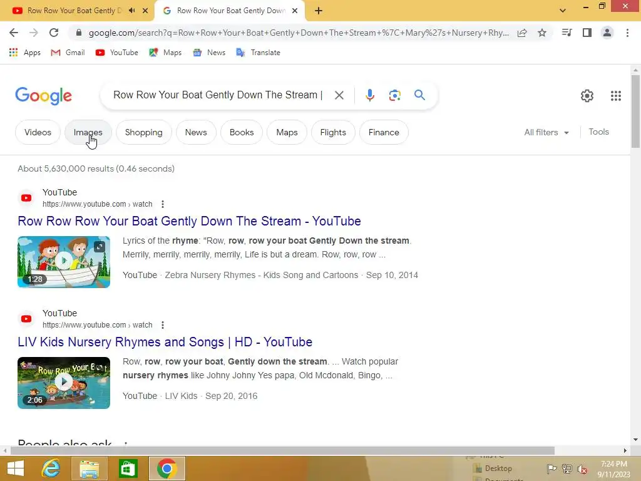Select the Maps filter chip

287,132
